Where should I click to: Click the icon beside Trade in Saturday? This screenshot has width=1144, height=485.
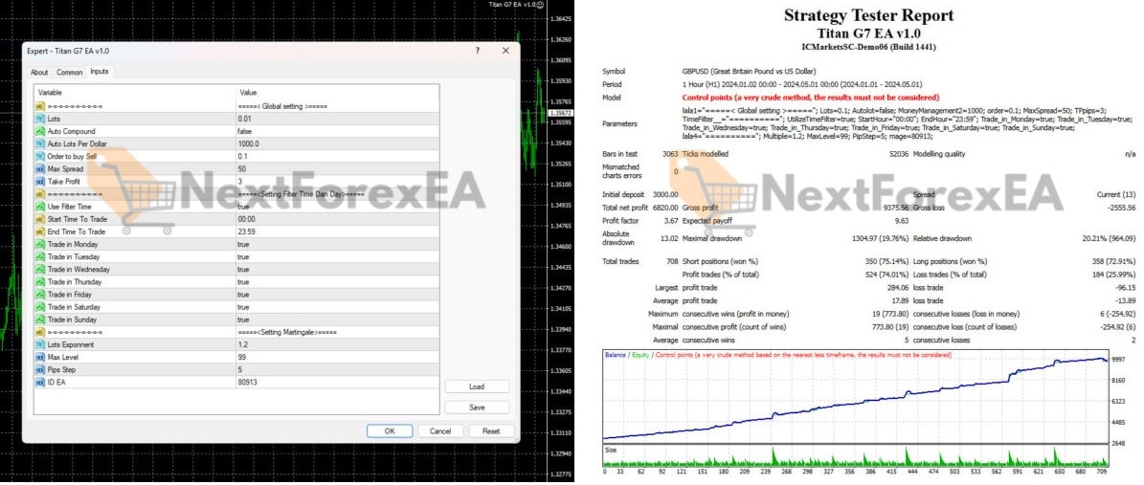tap(41, 307)
